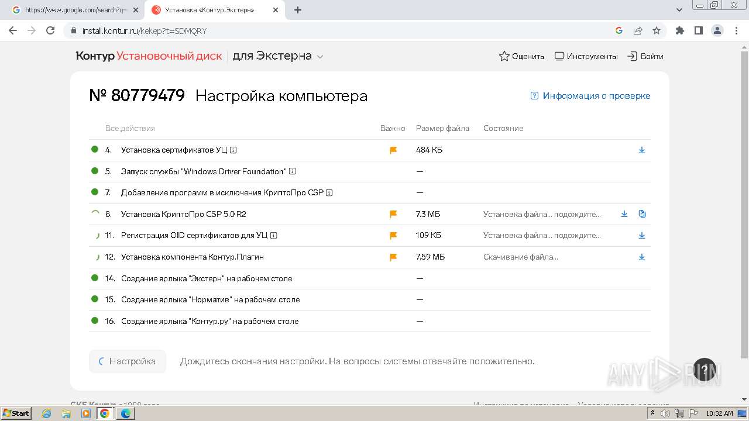Download the УЦ certificates installation file
Viewport: 749px width, 421px height.
642,150
